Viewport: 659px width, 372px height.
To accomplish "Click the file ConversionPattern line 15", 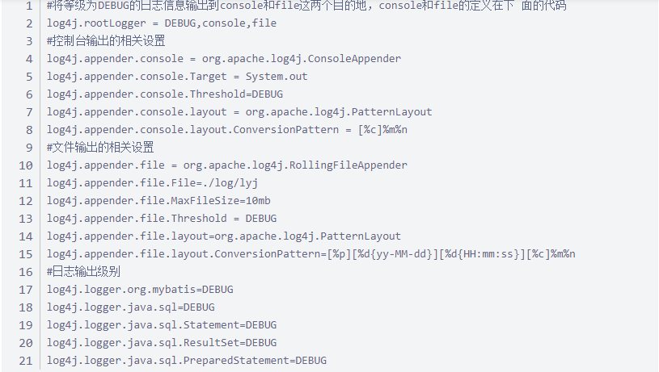I will point(310,254).
